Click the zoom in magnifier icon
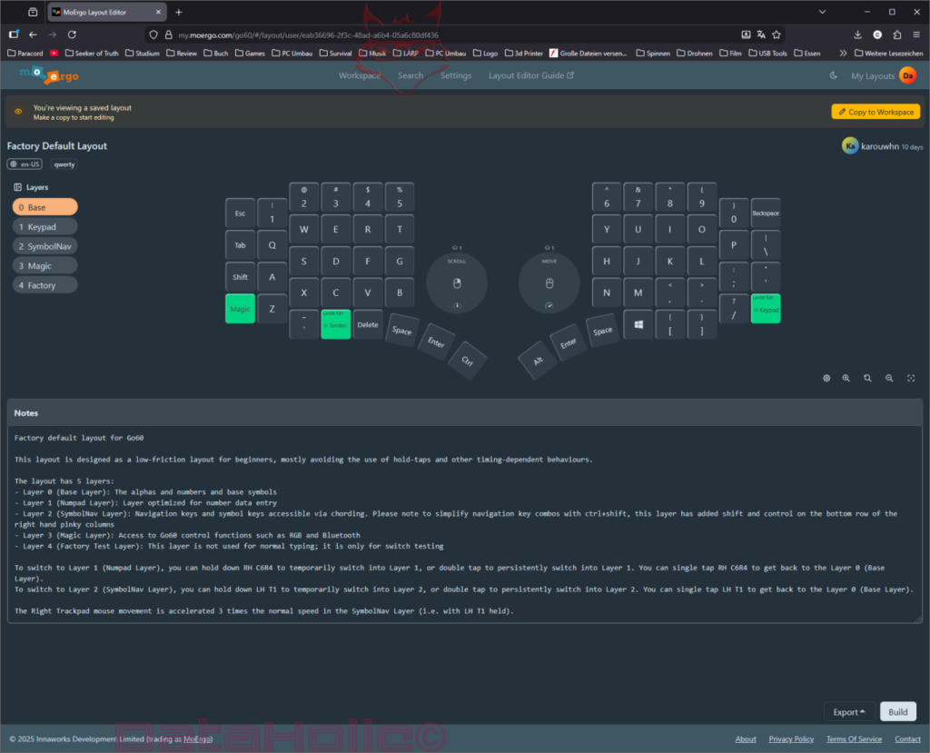The image size is (930, 753). (846, 378)
